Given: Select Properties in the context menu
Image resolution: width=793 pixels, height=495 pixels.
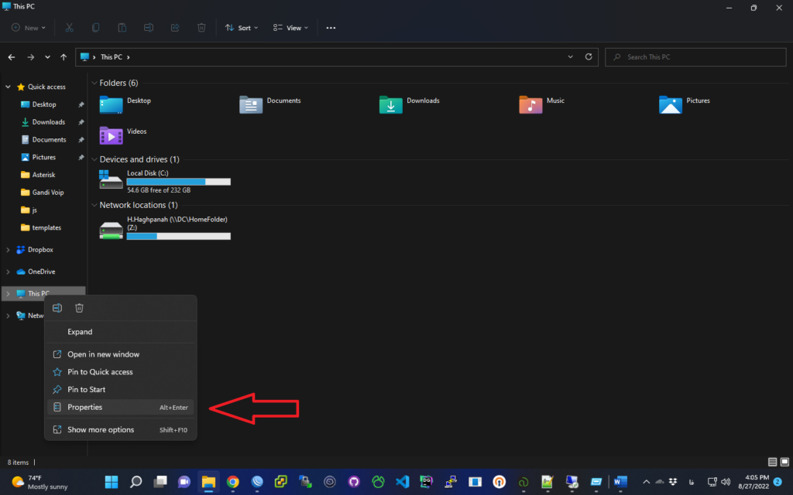Looking at the screenshot, I should point(85,408).
